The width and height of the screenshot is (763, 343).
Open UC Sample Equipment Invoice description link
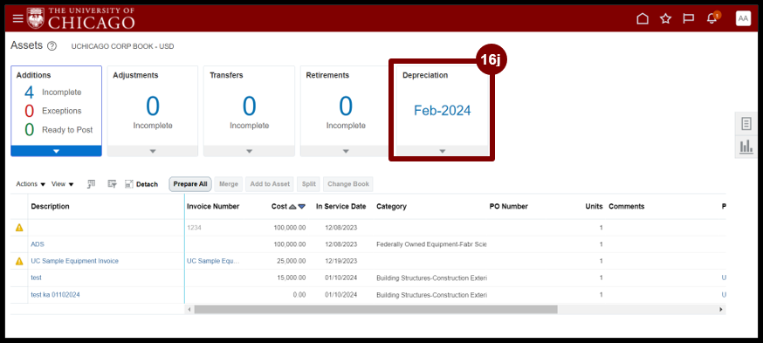(x=74, y=261)
